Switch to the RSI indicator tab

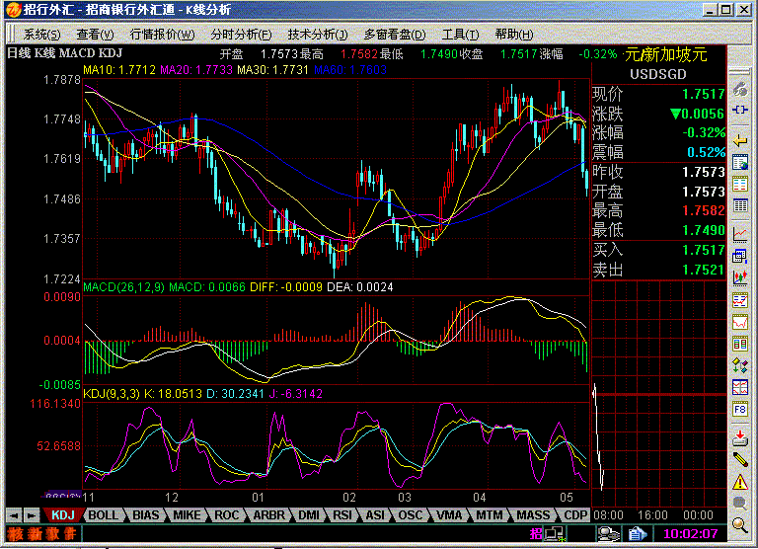pyautogui.click(x=342, y=515)
